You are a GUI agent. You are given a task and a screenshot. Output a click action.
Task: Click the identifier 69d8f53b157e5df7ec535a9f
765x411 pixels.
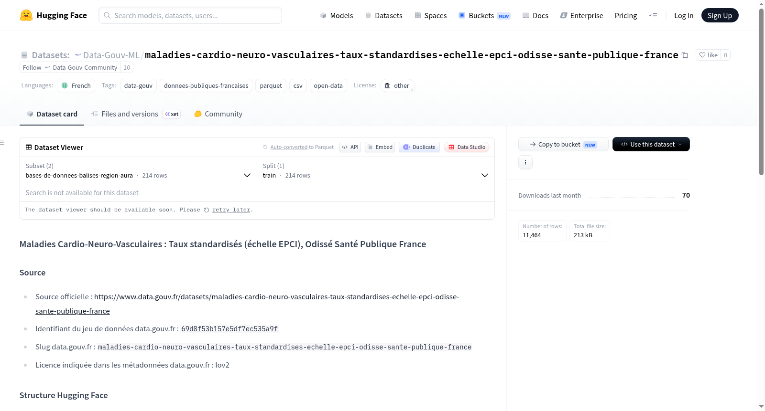(229, 329)
